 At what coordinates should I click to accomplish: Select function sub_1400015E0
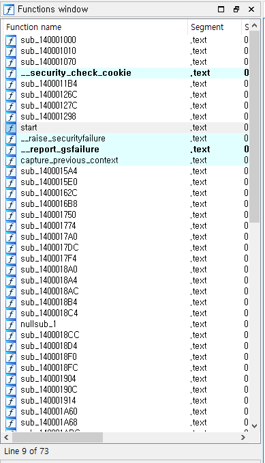pyautogui.click(x=49, y=182)
